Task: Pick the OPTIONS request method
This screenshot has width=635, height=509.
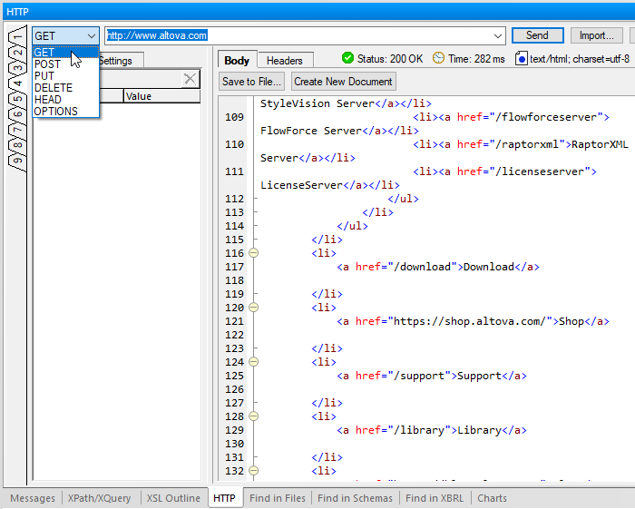Action: (55, 112)
